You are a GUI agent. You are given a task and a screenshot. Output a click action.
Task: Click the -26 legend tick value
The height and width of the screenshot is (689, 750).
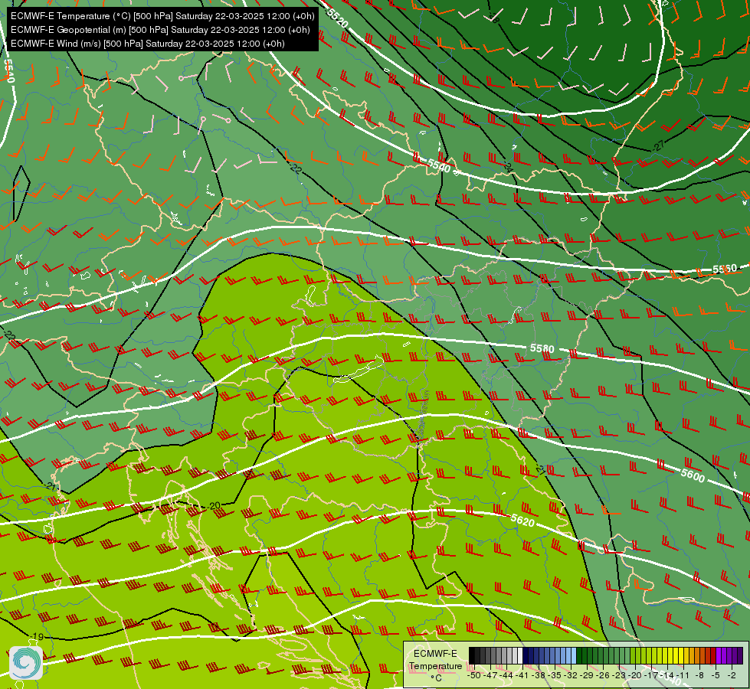click(603, 676)
